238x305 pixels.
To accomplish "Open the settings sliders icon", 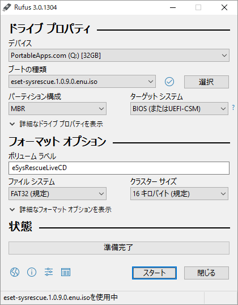I will coord(49,272).
